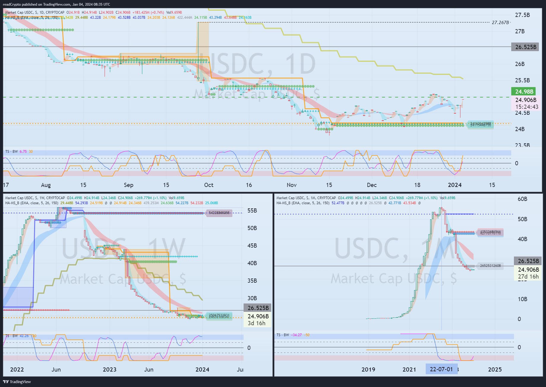Click the 2021 label on the monthly time axis

pos(409,369)
